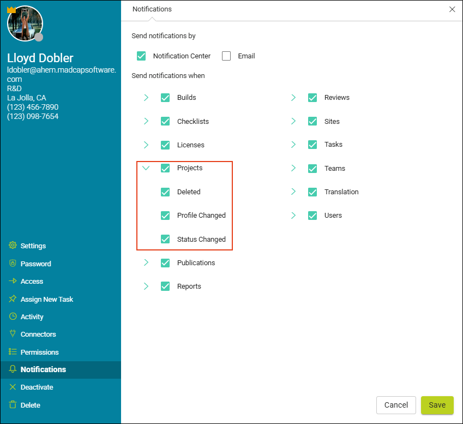Expand the Teams notification group
This screenshot has width=463, height=424.
tap(293, 168)
